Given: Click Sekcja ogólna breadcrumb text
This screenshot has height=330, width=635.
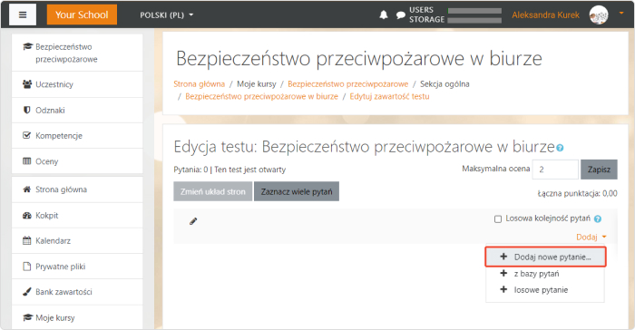Looking at the screenshot, I should (444, 83).
